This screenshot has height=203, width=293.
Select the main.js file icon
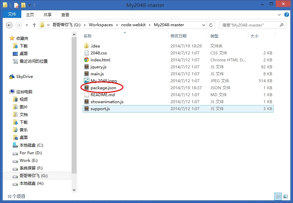tap(86, 74)
